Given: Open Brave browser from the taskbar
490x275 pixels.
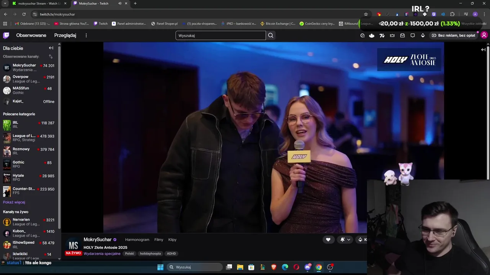Looking at the screenshot, I should coord(274,267).
